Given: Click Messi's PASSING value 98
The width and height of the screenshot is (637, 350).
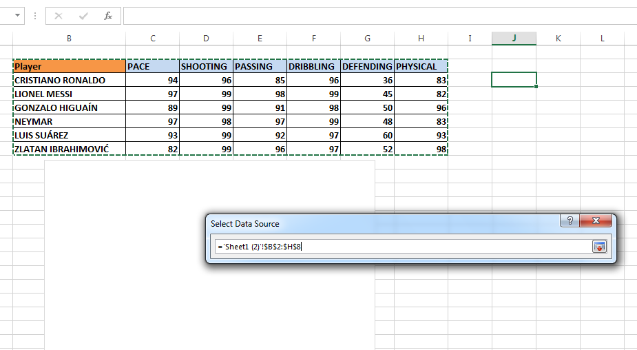Looking at the screenshot, I should [260, 94].
